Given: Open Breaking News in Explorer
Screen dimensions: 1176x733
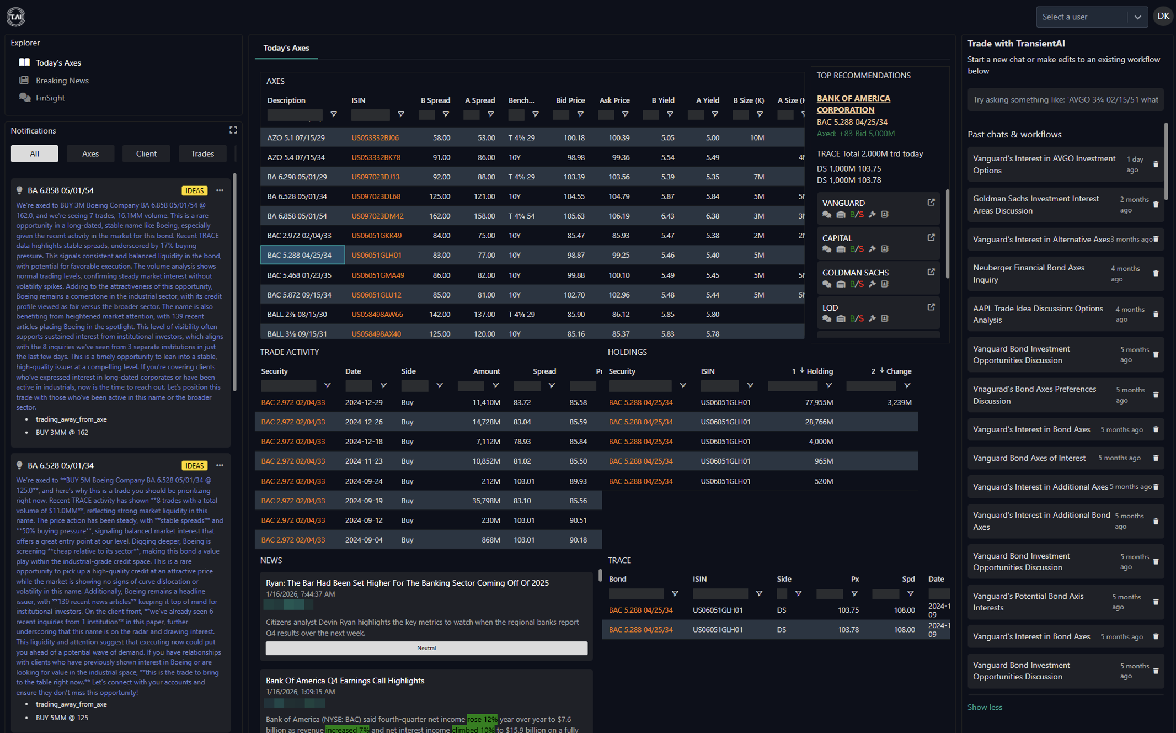Looking at the screenshot, I should 62,81.
